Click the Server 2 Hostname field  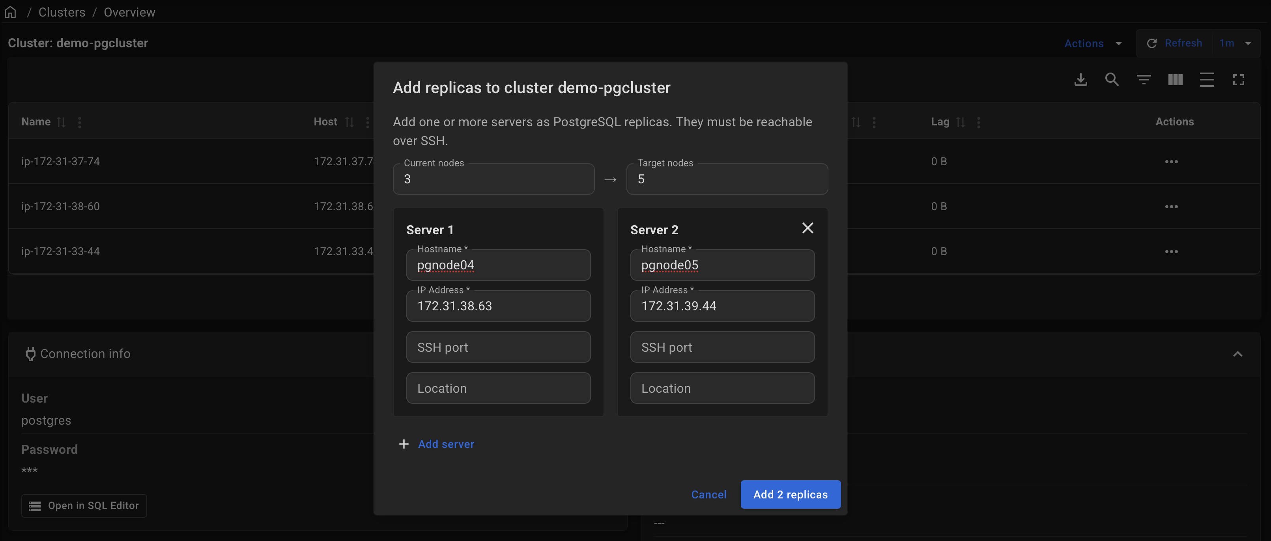click(722, 265)
